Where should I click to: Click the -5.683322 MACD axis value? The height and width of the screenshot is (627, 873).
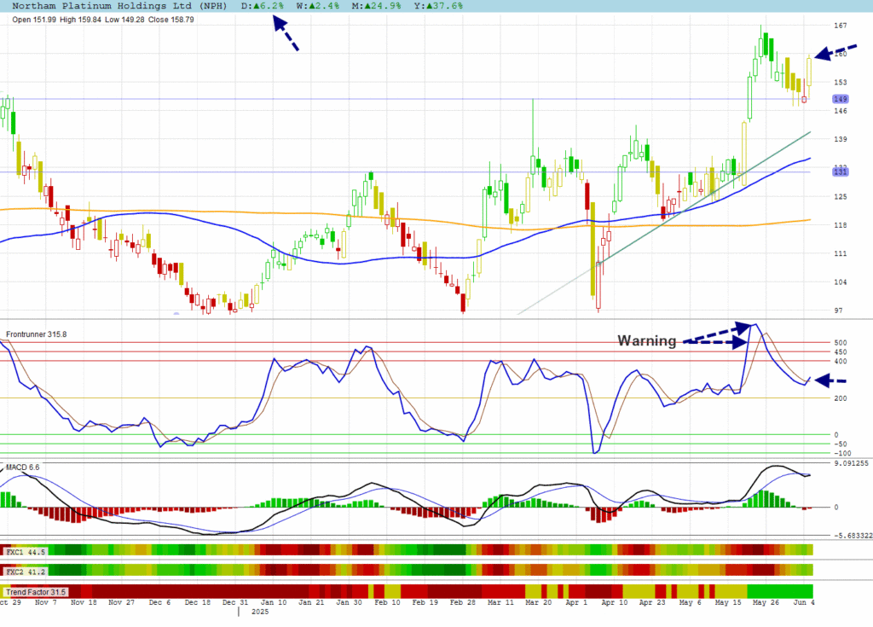point(853,536)
